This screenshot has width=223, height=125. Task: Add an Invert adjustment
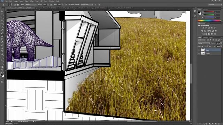[203, 34]
